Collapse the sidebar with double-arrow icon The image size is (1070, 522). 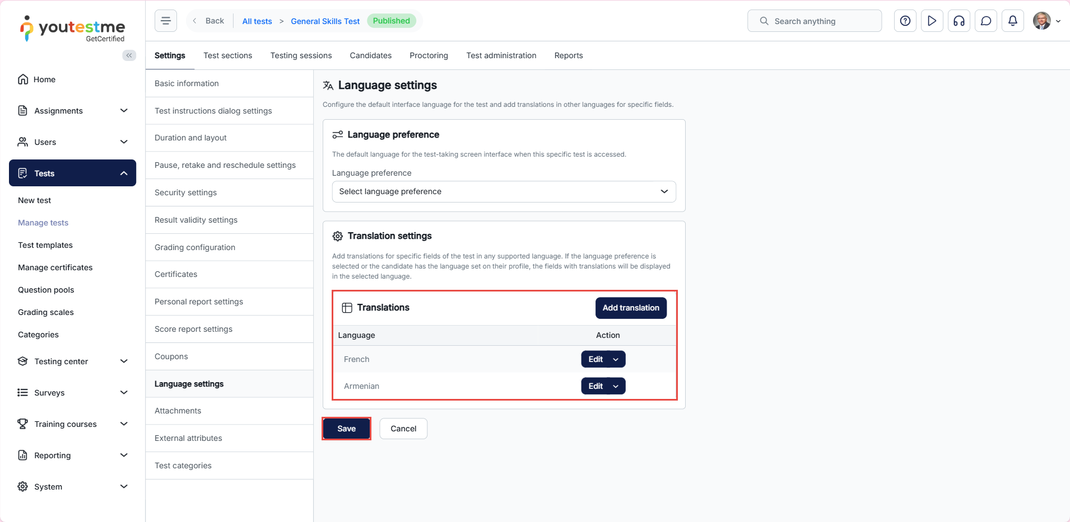click(x=129, y=55)
